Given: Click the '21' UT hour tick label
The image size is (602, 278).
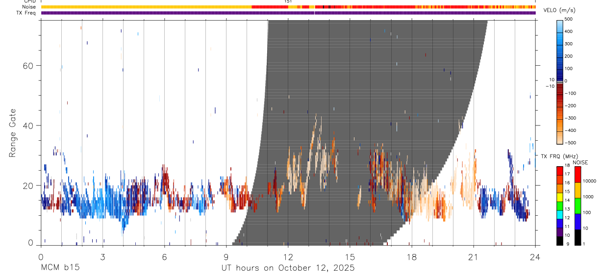Looking at the screenshot, I should 474,256.
